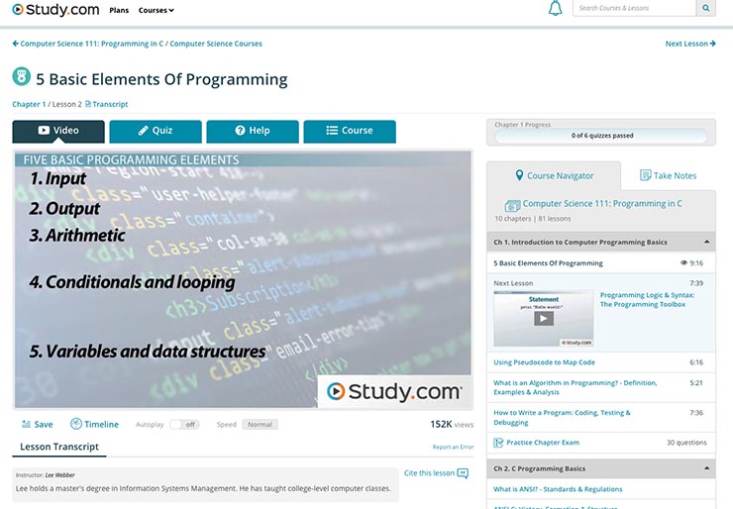Select the Course Navigator tab
This screenshot has height=509, width=733.
(x=554, y=175)
